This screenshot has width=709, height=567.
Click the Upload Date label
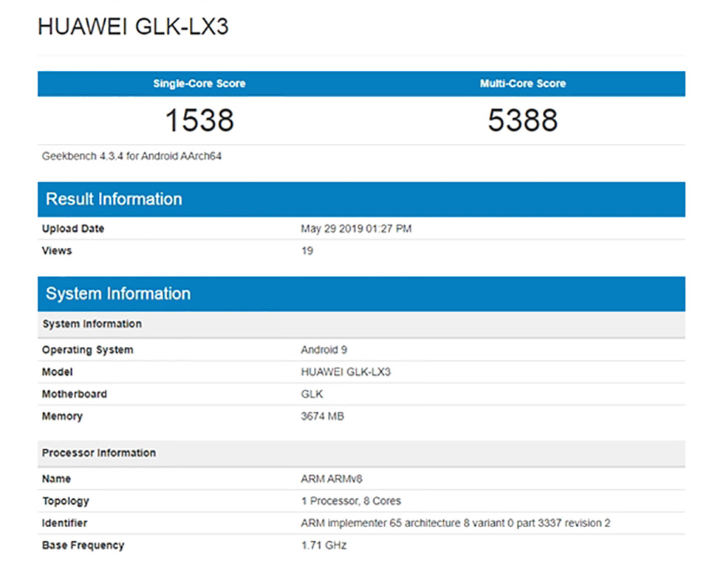(x=73, y=229)
